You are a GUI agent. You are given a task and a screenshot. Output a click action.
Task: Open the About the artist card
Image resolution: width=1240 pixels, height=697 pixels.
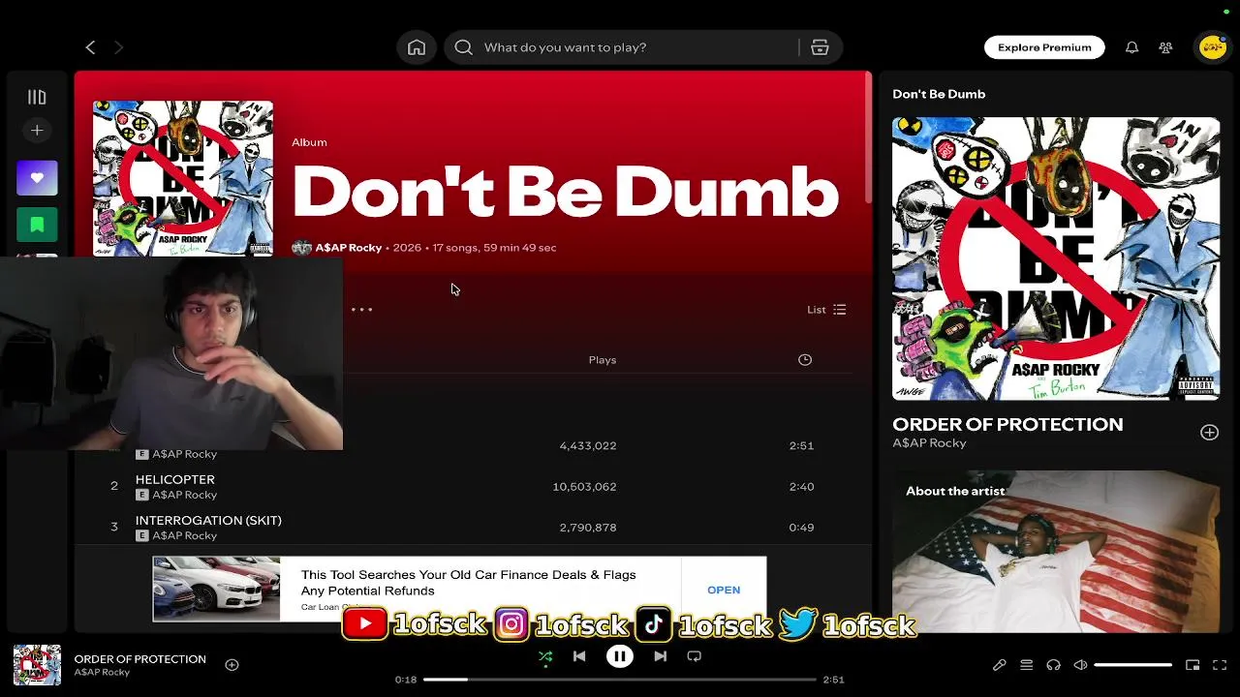click(x=1056, y=552)
